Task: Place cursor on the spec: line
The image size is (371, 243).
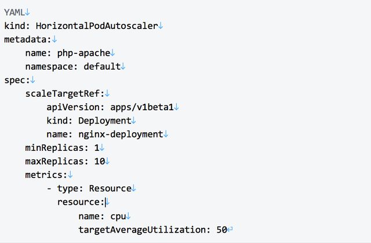Action: point(16,79)
